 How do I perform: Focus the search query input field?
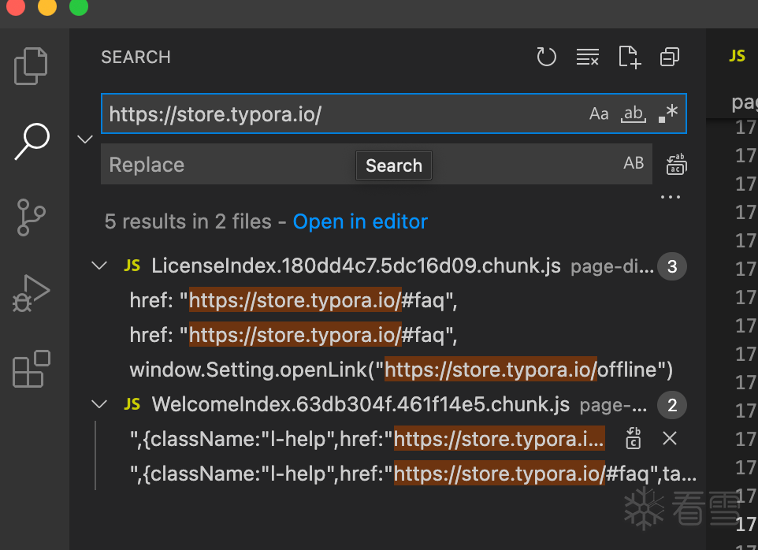coord(393,113)
